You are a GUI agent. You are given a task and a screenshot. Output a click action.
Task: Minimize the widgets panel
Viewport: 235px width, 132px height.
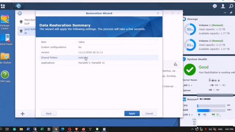tap(225, 13)
